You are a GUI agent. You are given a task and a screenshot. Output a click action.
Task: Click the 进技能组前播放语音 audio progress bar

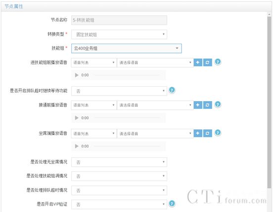click(x=127, y=75)
